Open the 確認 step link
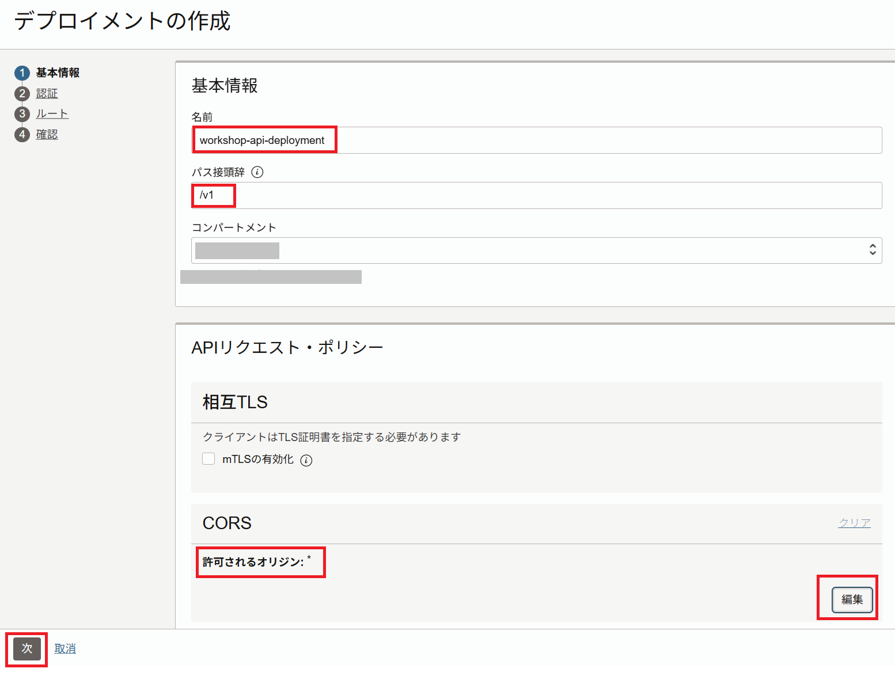The image size is (895, 676). click(47, 135)
